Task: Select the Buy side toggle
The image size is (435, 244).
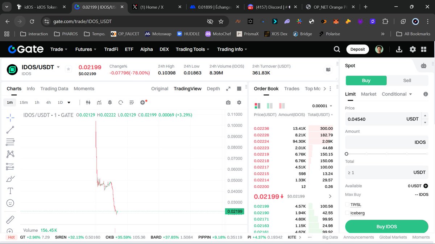Action: [366, 80]
